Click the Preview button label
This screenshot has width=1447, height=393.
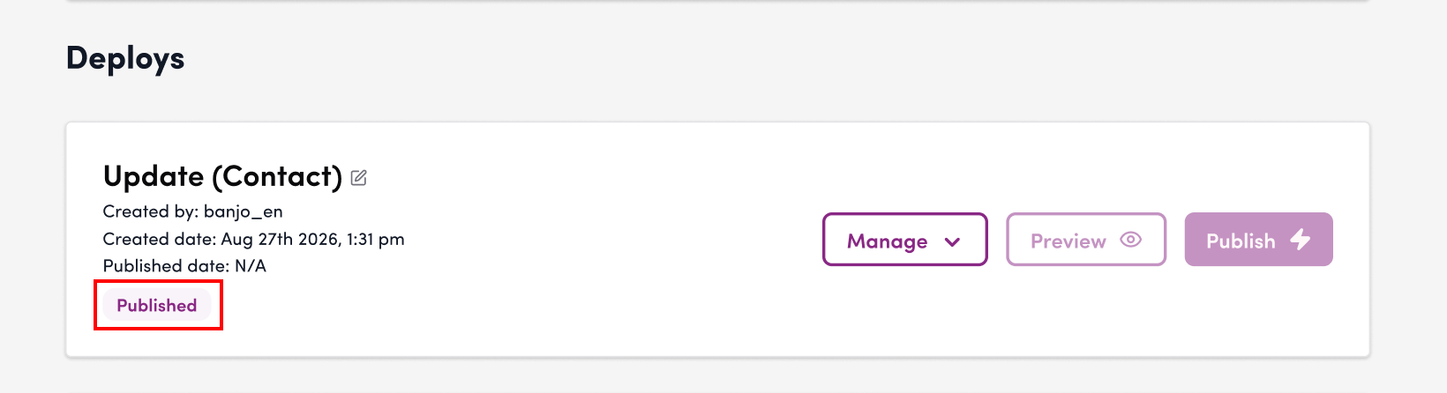click(1068, 241)
